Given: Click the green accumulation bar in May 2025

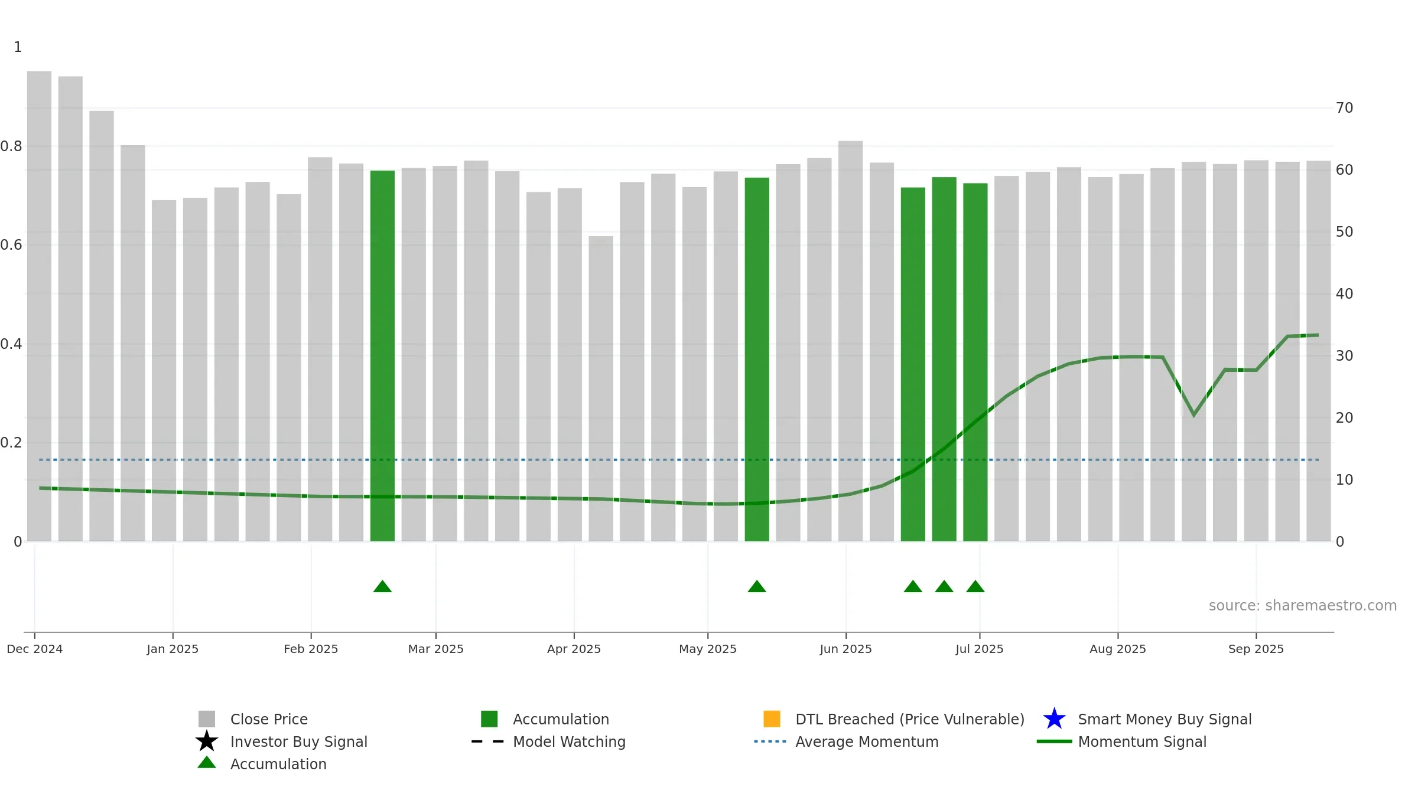Looking at the screenshot, I should click(x=757, y=360).
